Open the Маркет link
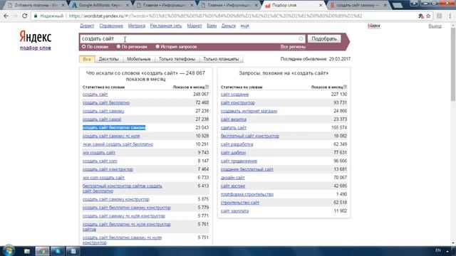The image size is (456, 256). pyautogui.click(x=195, y=26)
